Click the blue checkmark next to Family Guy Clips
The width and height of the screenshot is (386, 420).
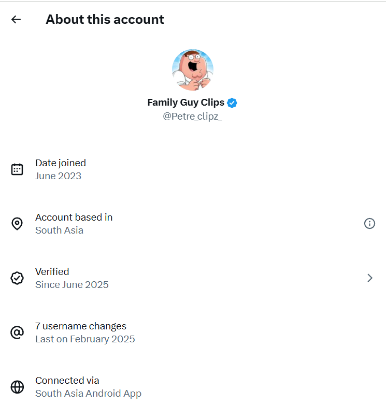232,103
